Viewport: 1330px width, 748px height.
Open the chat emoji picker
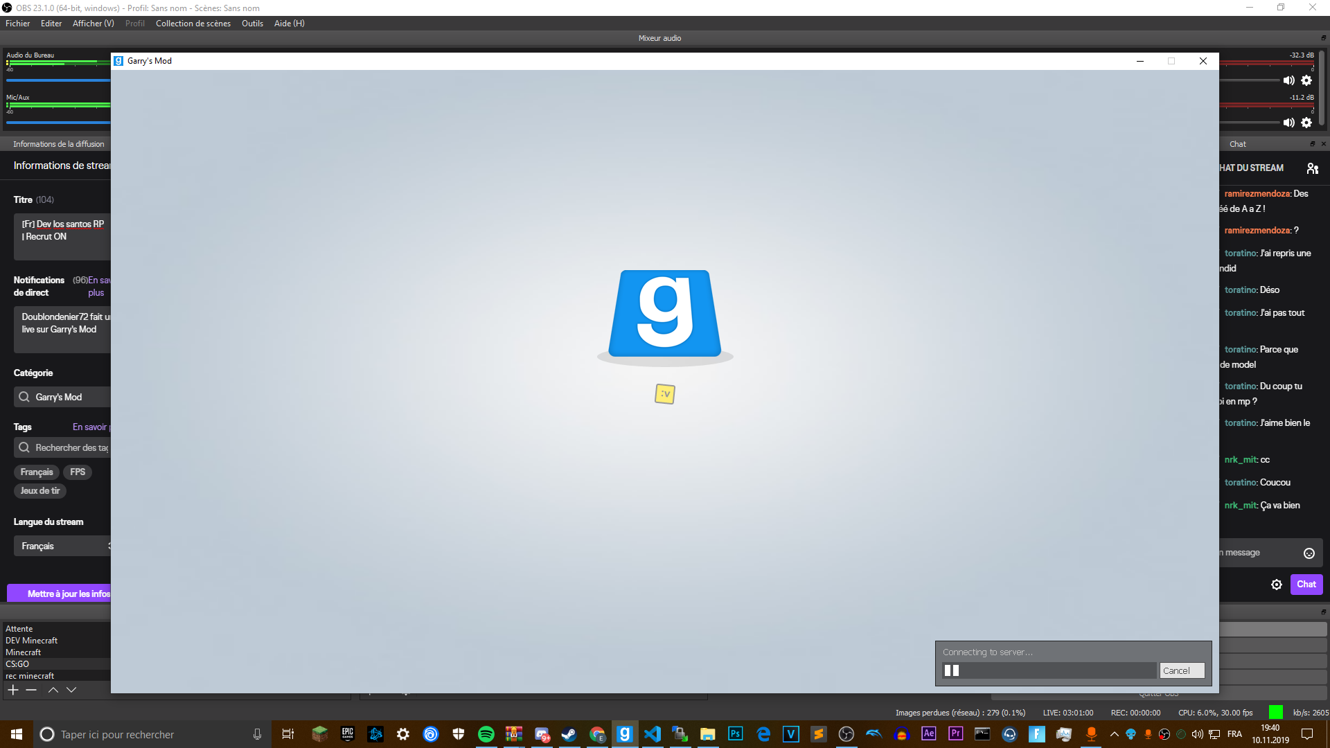pyautogui.click(x=1309, y=553)
